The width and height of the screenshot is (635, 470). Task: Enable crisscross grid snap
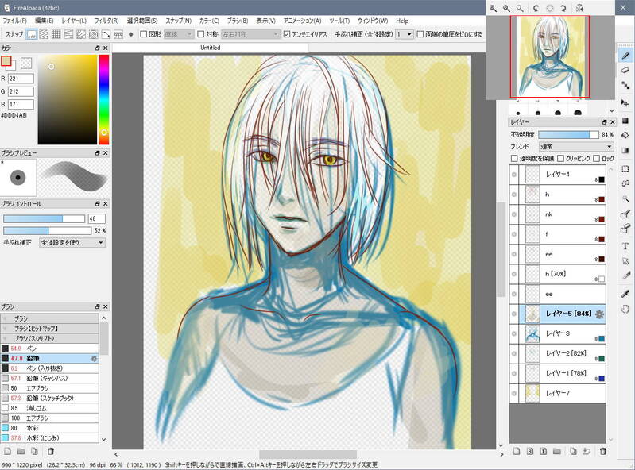[x=56, y=34]
